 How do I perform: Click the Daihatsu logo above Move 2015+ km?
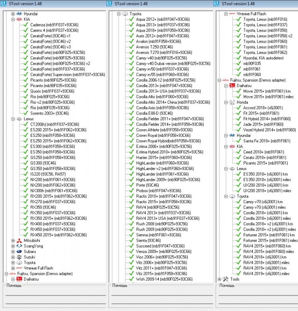point(232,86)
